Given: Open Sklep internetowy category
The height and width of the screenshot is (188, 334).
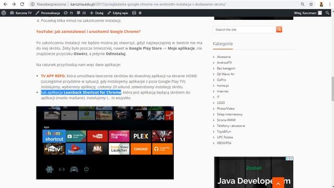Looking at the screenshot, I should tap(230, 114).
